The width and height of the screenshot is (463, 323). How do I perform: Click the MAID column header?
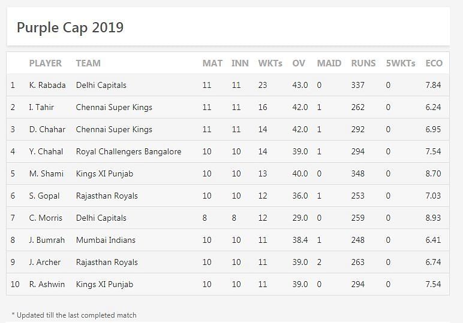[329, 63]
